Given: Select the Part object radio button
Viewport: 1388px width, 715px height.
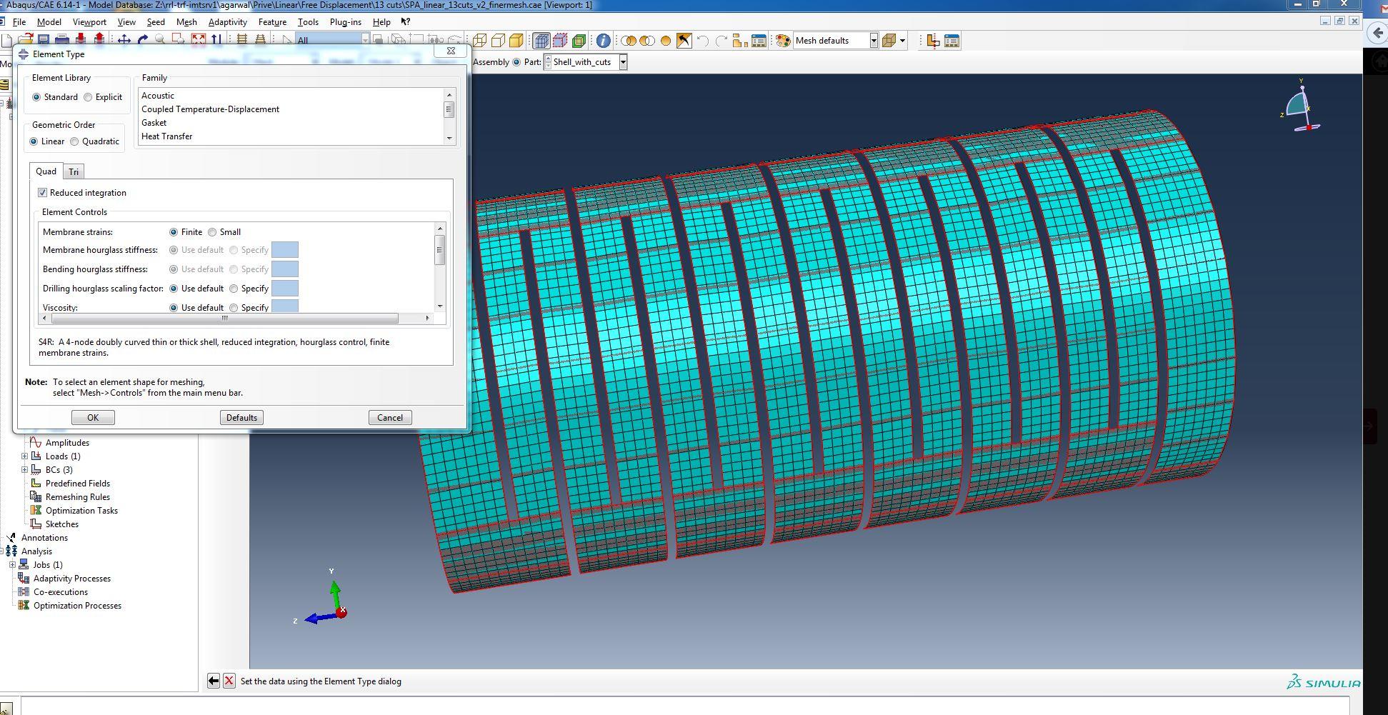Looking at the screenshot, I should [x=516, y=62].
